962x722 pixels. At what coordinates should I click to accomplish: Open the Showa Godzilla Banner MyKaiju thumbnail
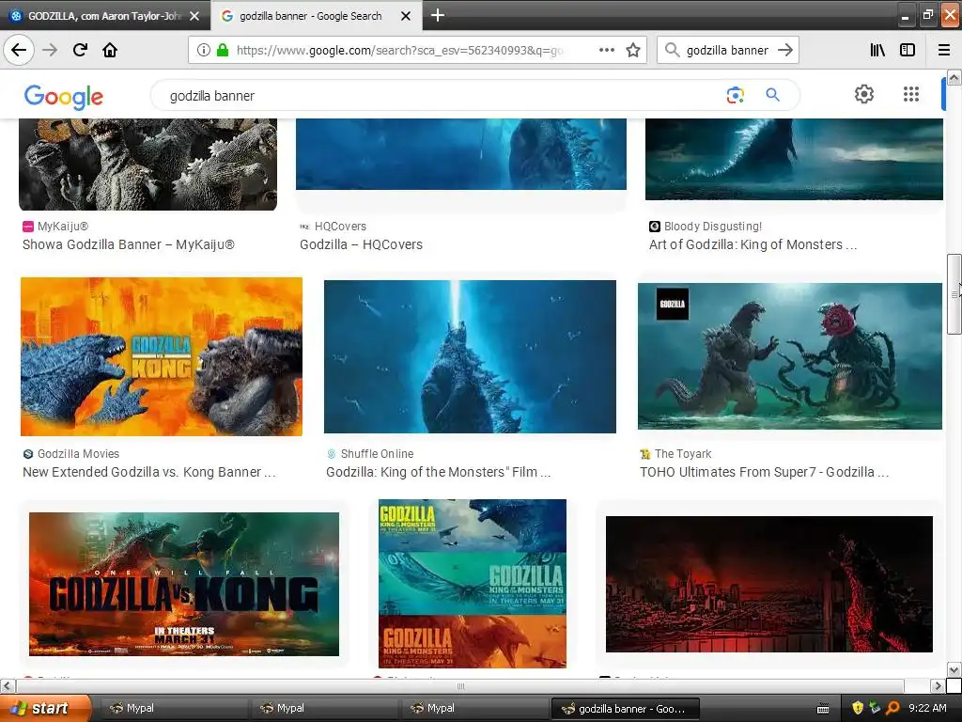pos(147,165)
